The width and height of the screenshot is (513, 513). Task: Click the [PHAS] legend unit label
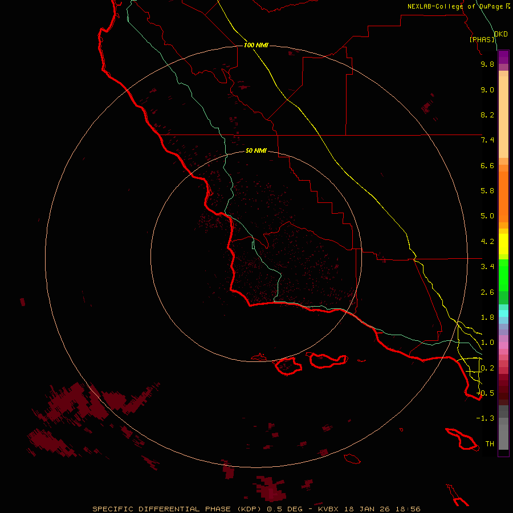pos(482,39)
